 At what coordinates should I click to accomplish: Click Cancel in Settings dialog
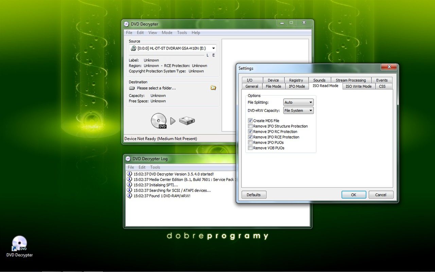point(381,195)
